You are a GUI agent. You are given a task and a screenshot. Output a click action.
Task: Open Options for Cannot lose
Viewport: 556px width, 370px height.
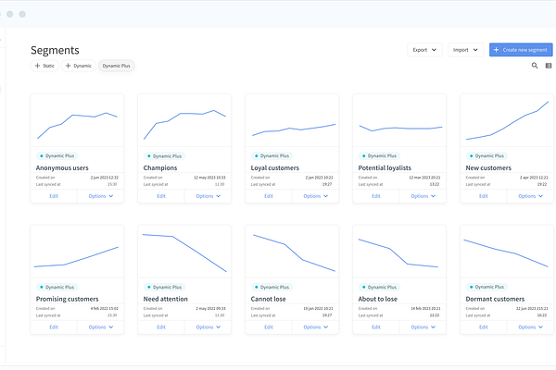tap(316, 327)
